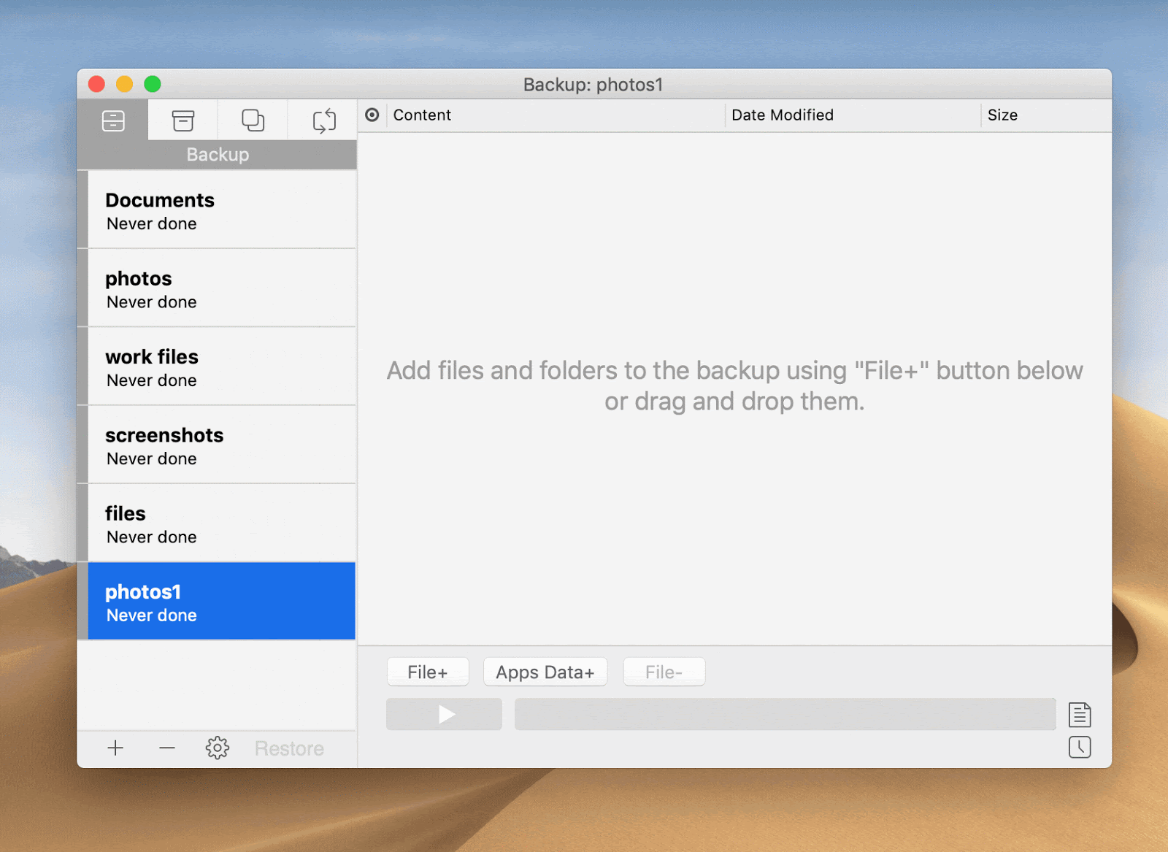Start the backup with play button
1168x852 pixels.
click(x=444, y=714)
